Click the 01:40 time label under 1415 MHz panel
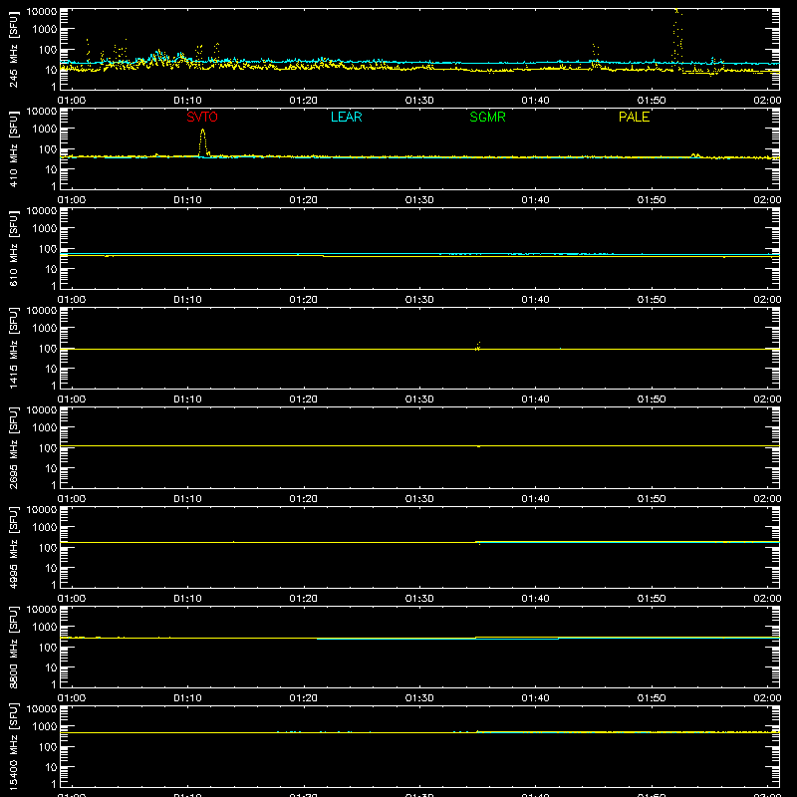 tap(535, 399)
